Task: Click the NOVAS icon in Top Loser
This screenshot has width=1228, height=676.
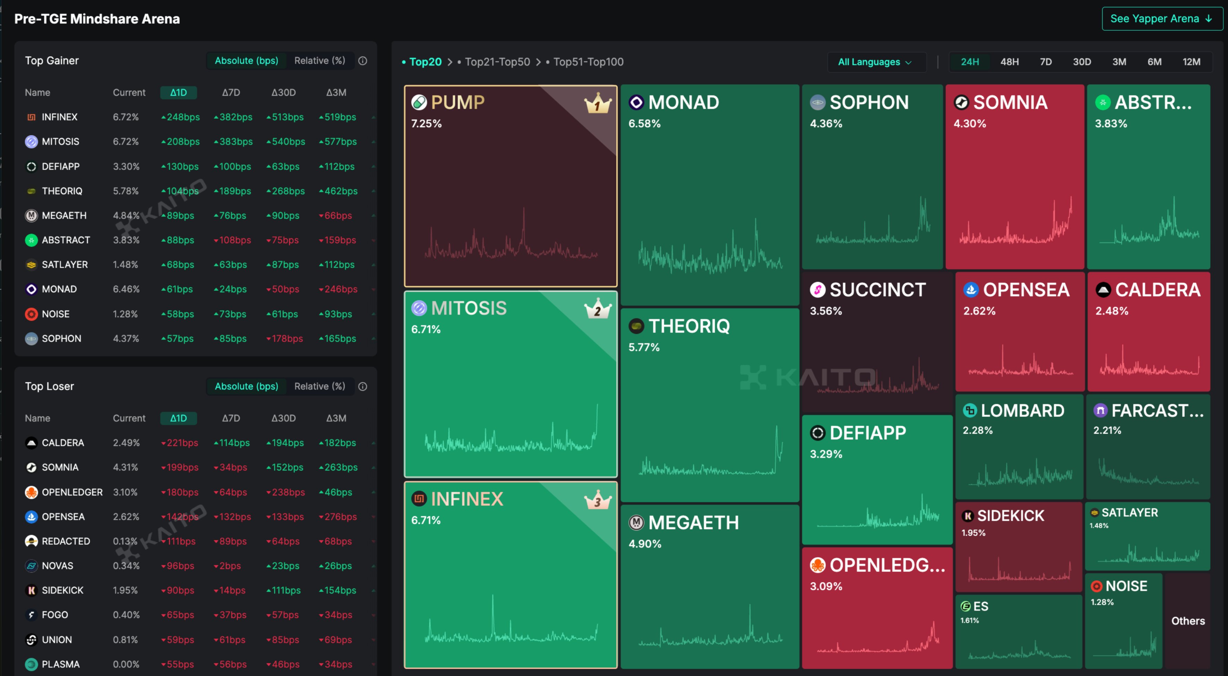Action: 32,565
